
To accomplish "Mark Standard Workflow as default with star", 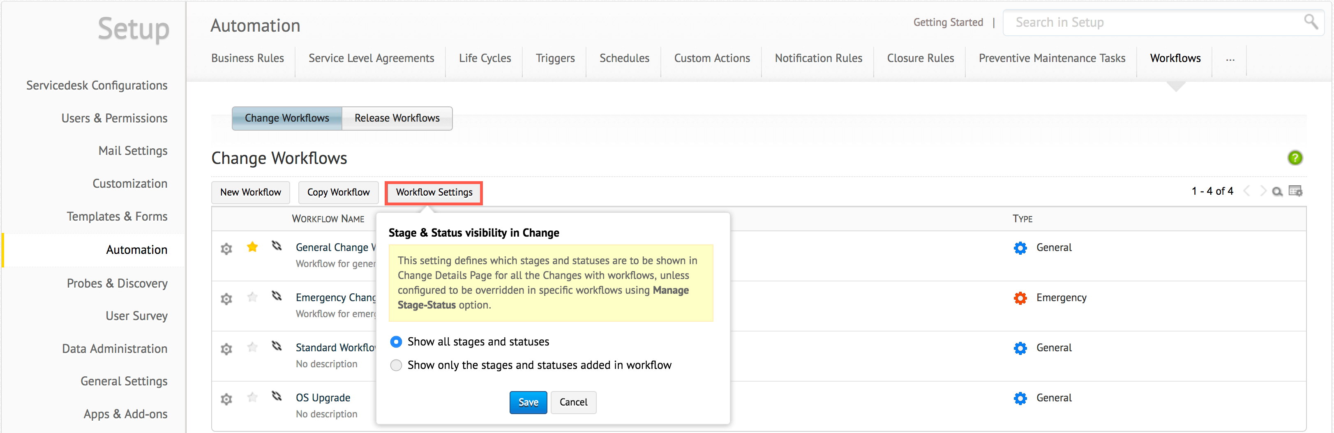I will 252,347.
